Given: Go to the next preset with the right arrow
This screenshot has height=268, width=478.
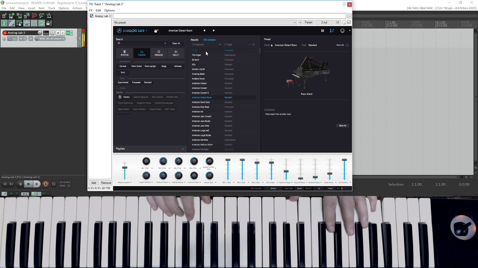Looking at the screenshot, I should pyautogui.click(x=214, y=31).
